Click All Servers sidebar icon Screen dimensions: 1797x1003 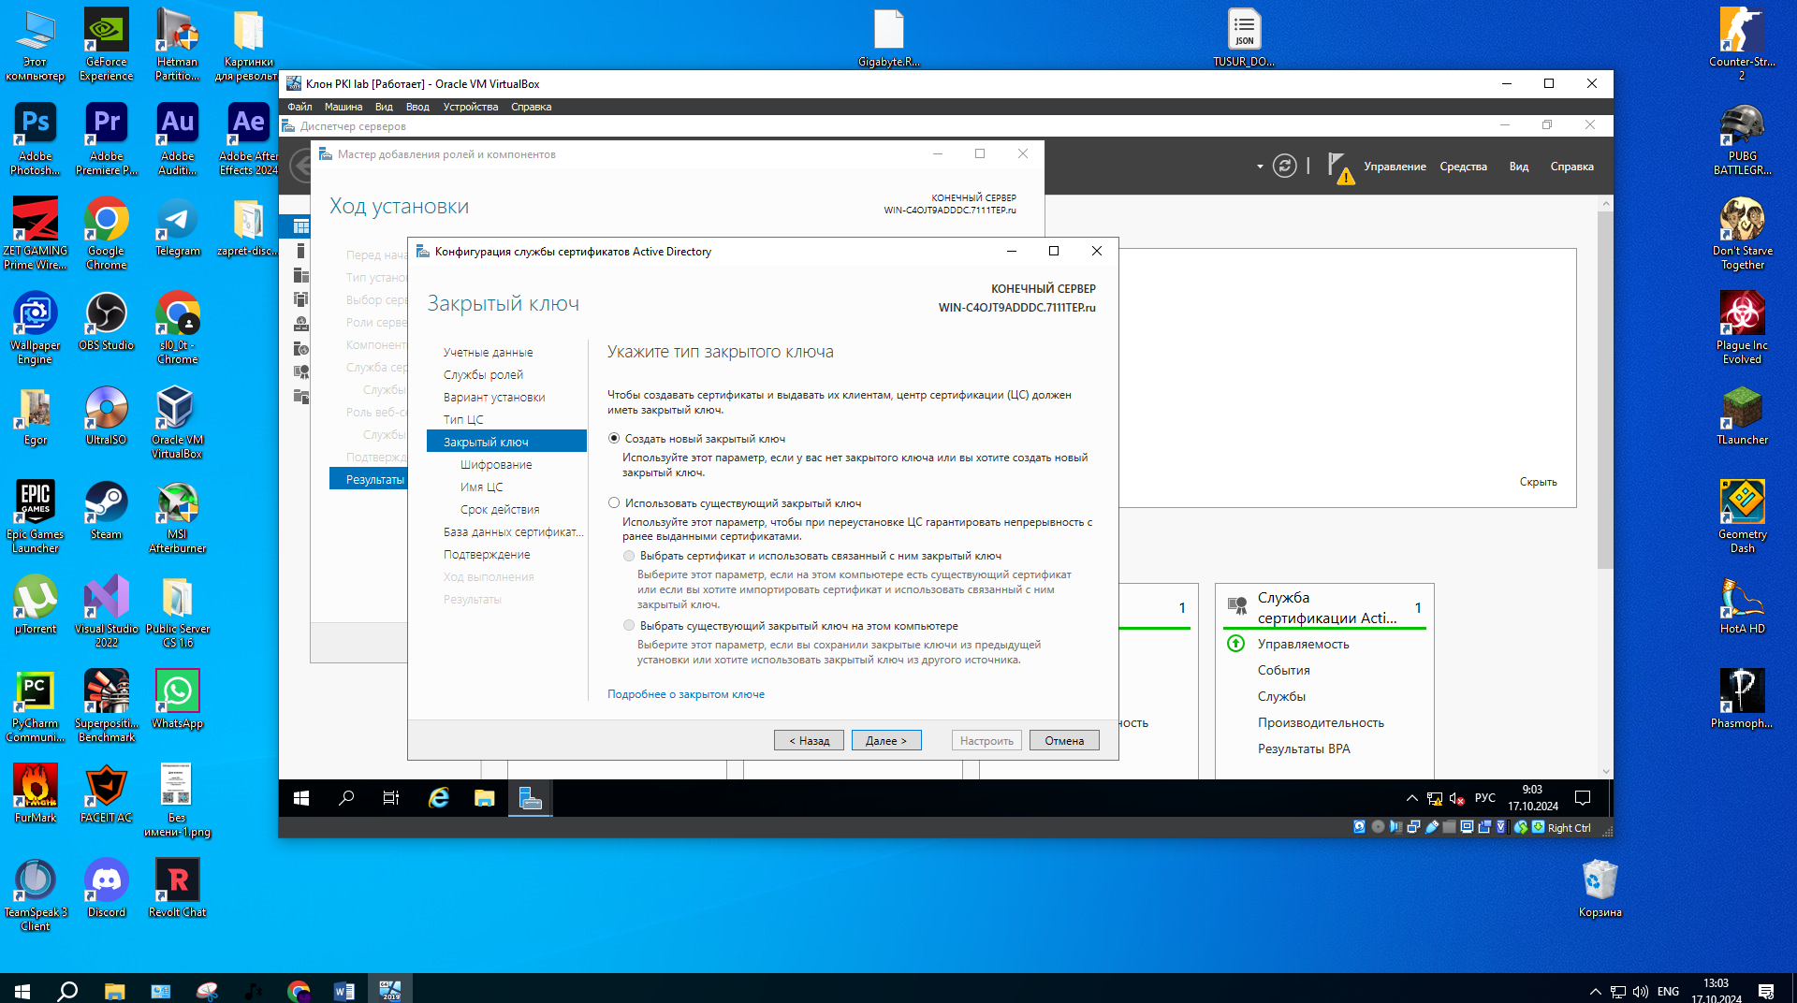[x=300, y=275]
